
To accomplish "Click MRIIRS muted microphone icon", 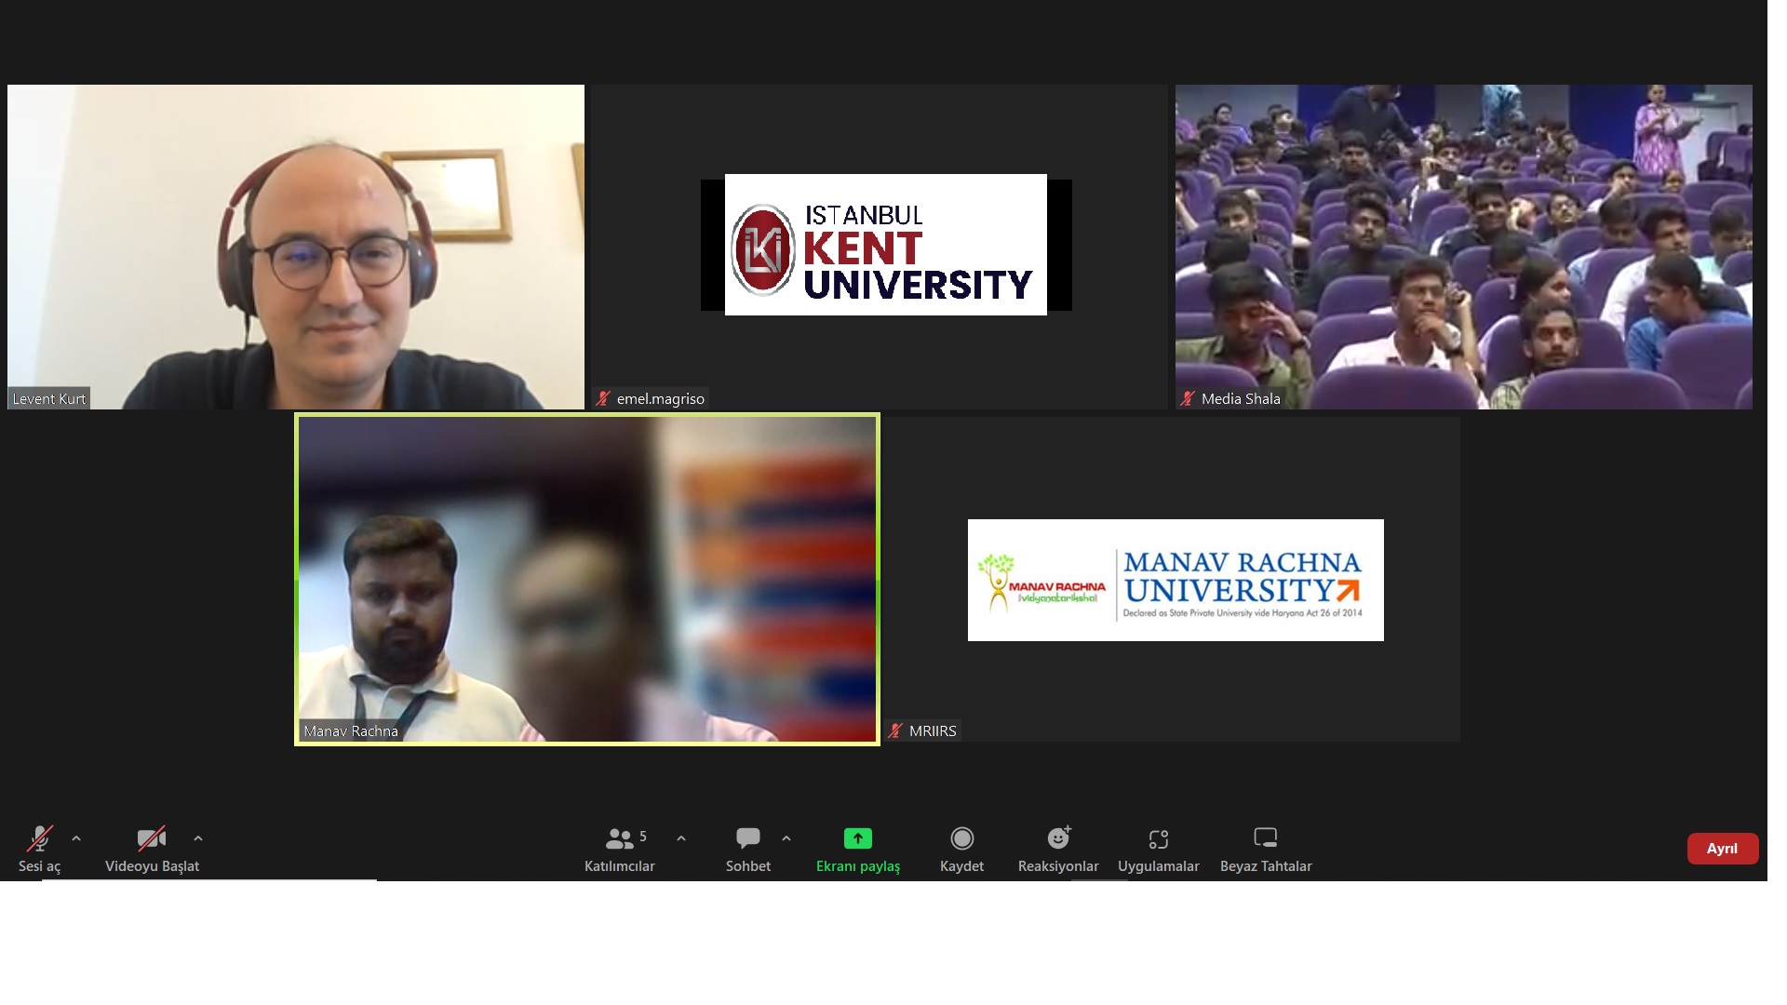I will pyautogui.click(x=895, y=731).
